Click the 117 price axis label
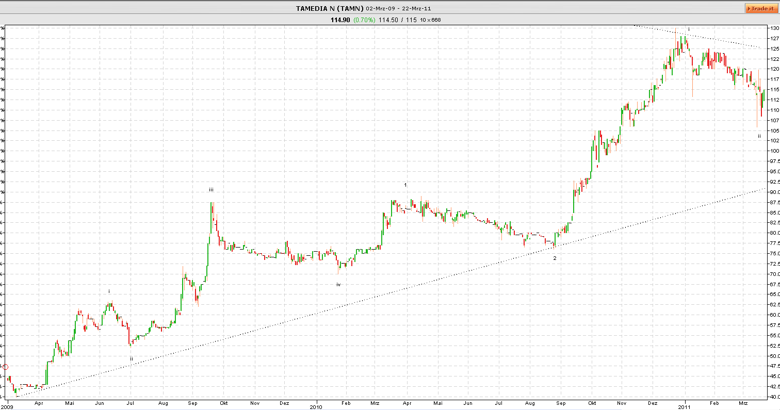The image size is (780, 410). [774, 79]
